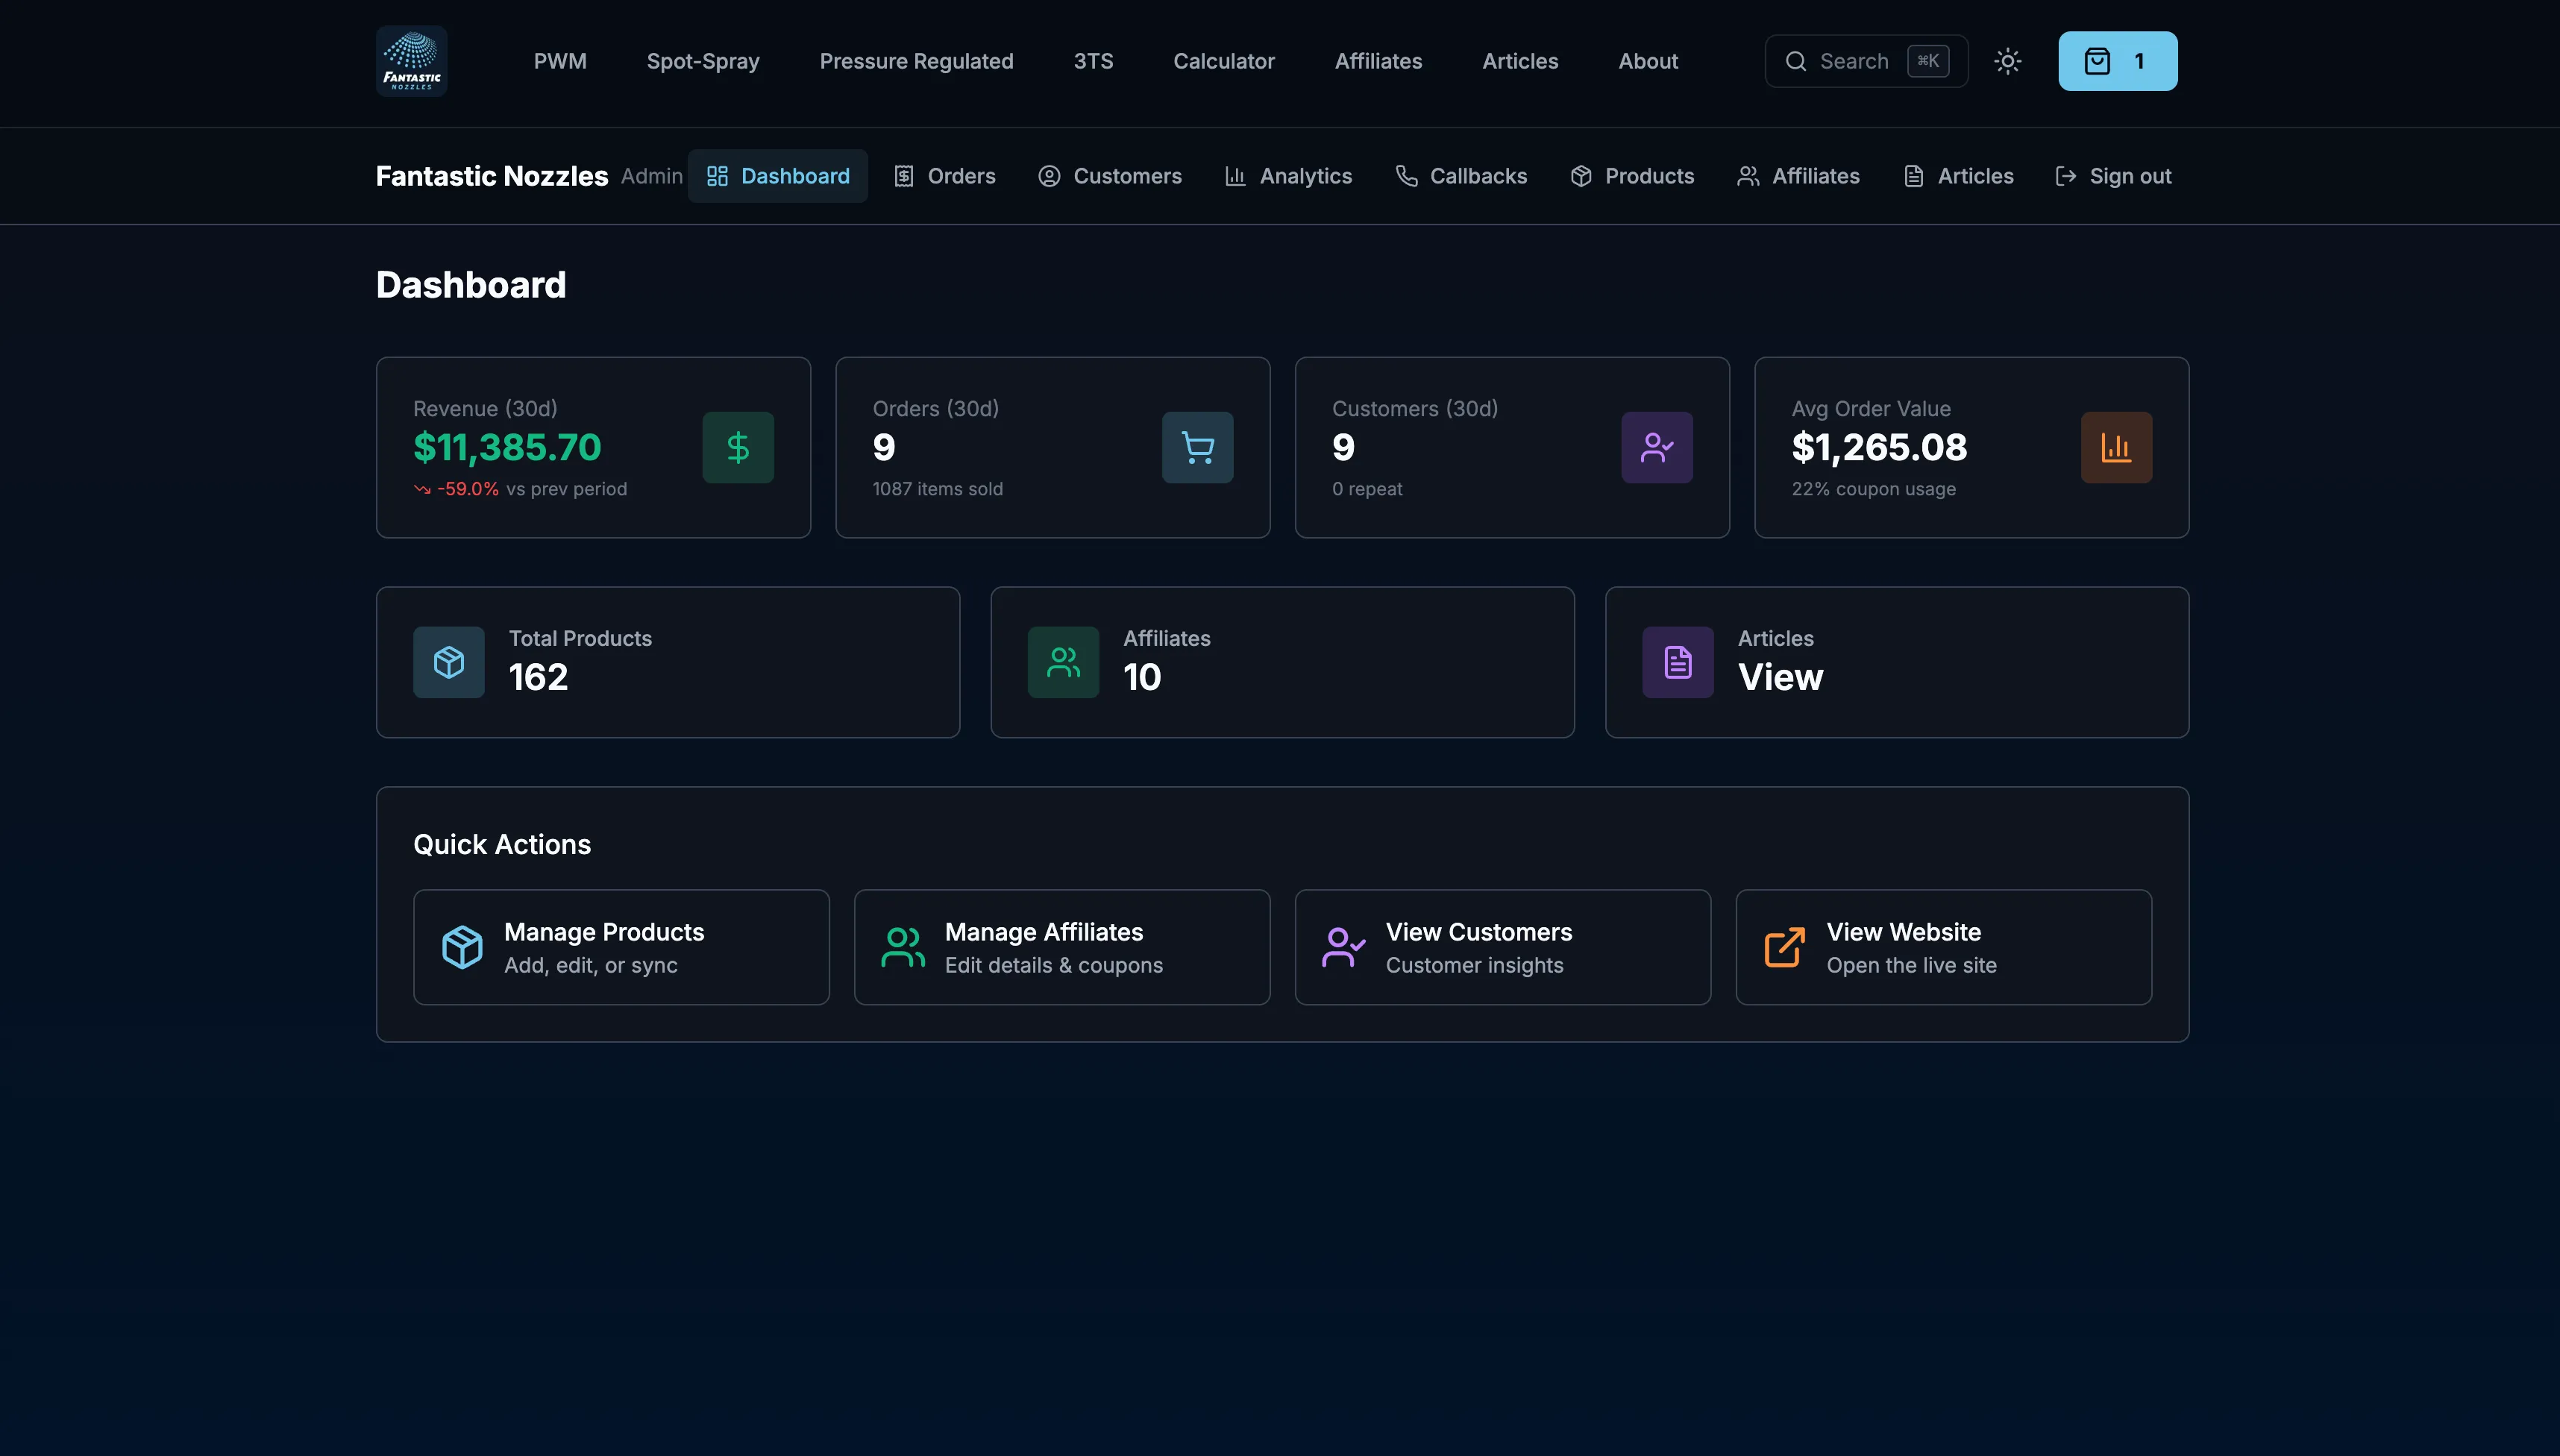Toggle light/dark theme sun icon
2560x1456 pixels.
click(x=2007, y=61)
